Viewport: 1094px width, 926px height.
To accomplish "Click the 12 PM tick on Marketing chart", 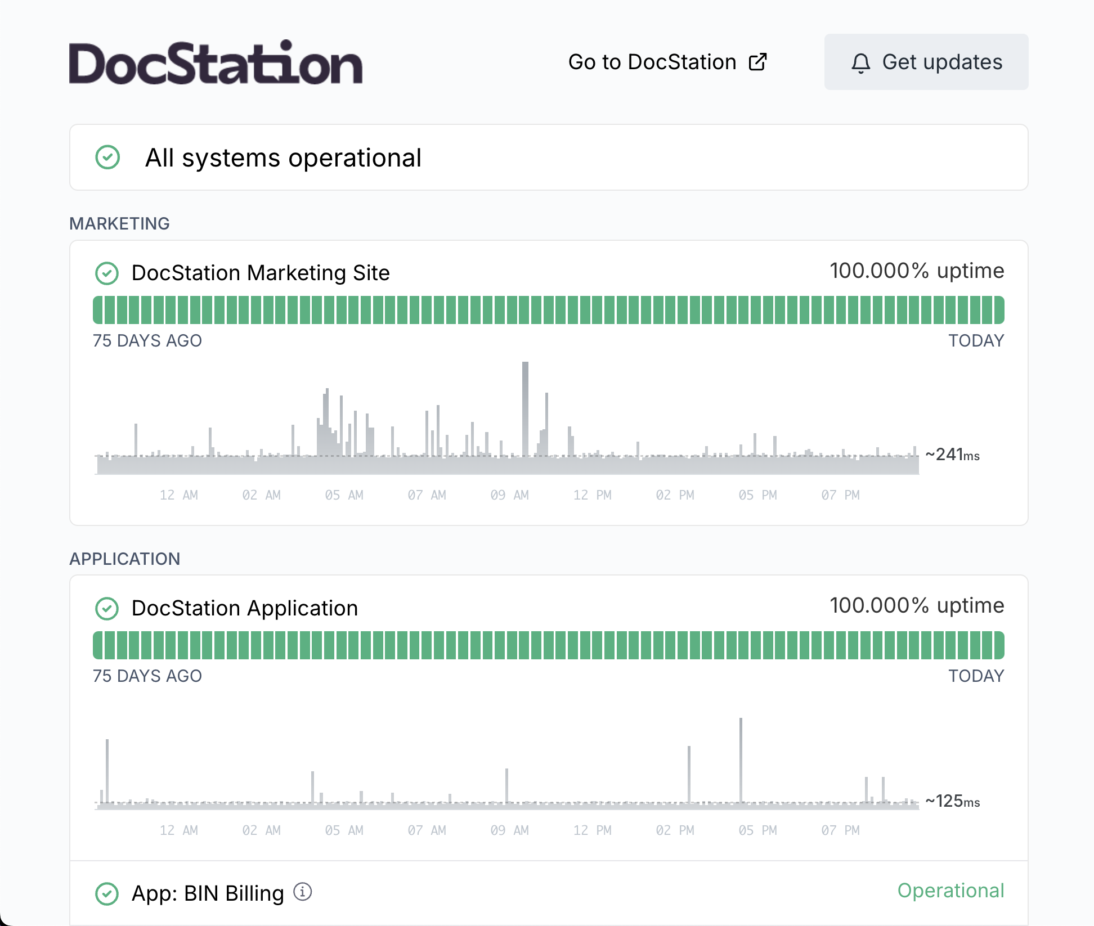I will tap(592, 495).
